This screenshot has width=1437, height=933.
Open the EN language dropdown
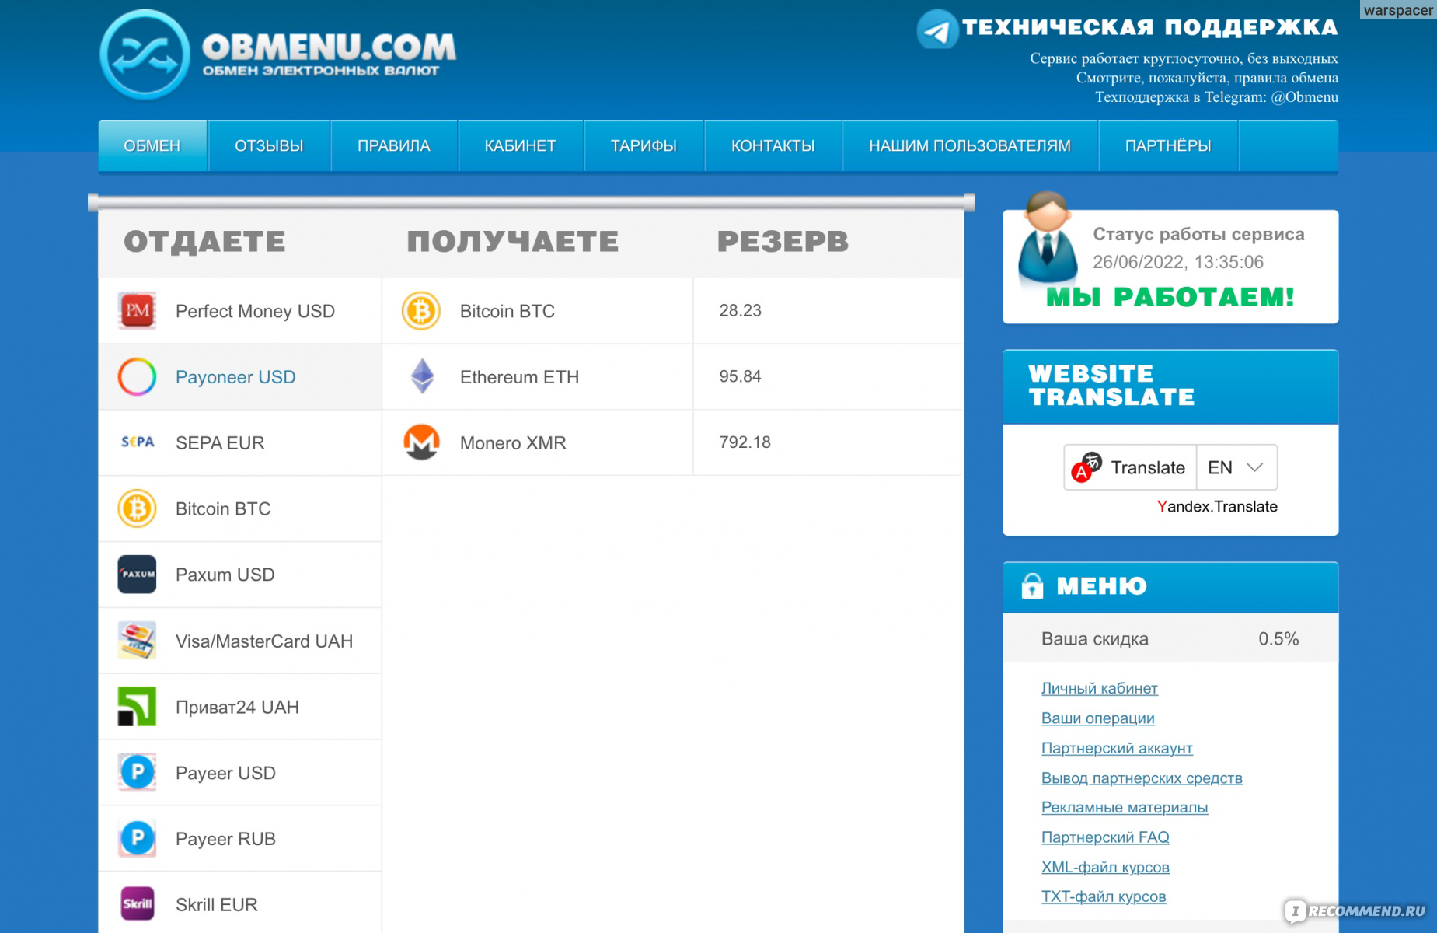click(x=1236, y=467)
